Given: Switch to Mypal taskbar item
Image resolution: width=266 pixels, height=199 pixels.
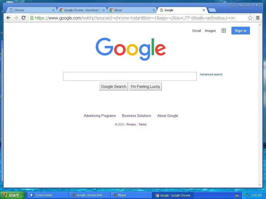Looking at the screenshot, I should coord(131,195).
